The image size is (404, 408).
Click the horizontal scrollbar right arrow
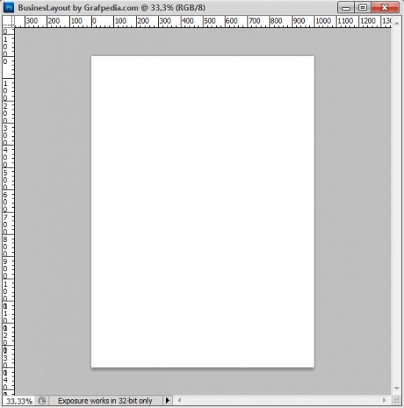click(x=384, y=400)
